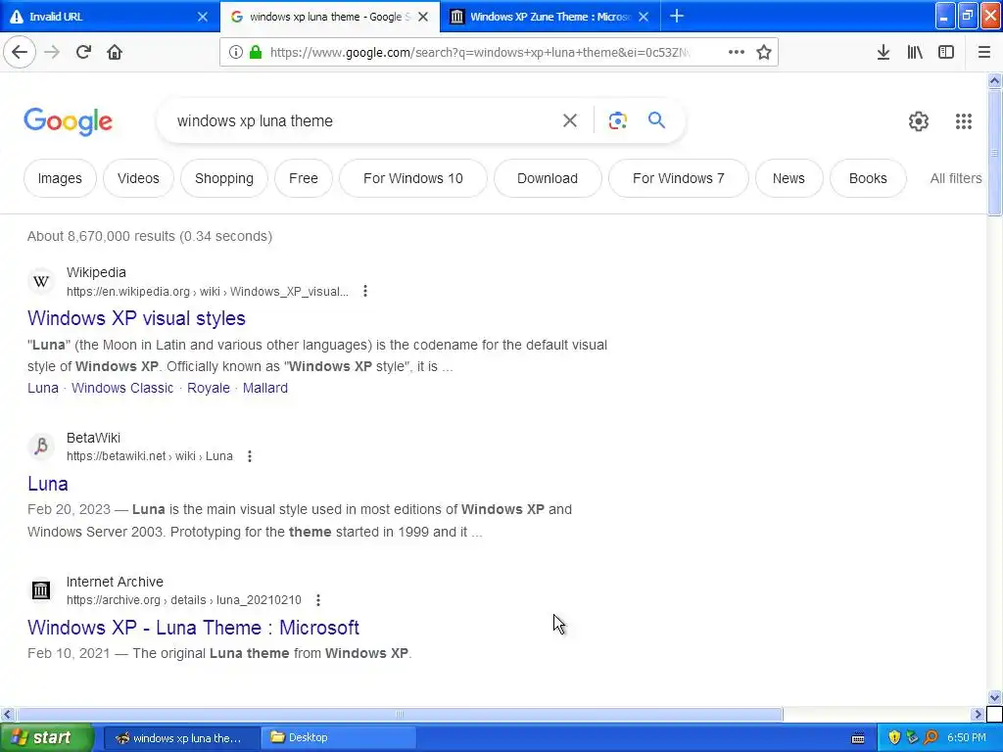Image resolution: width=1003 pixels, height=752 pixels.
Task: Open the Library bookshelf icon
Action: (915, 52)
